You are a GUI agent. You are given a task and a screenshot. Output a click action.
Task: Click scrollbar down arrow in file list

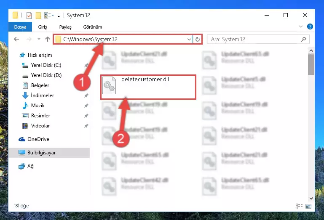pos(311,198)
